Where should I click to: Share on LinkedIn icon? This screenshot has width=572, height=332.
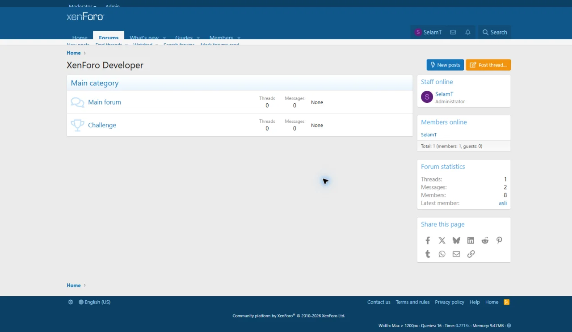(x=471, y=240)
